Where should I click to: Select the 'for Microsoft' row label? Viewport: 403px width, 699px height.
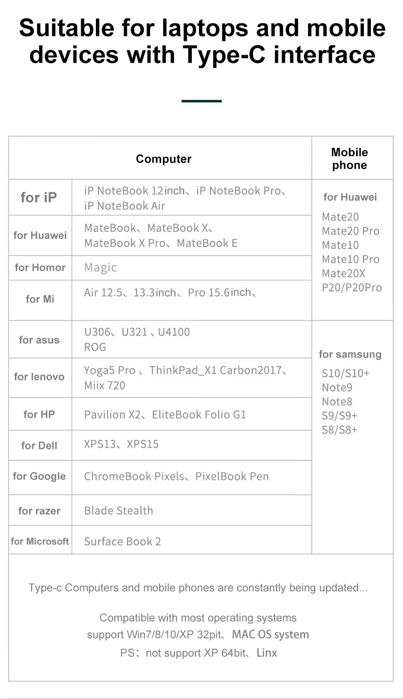tap(40, 541)
